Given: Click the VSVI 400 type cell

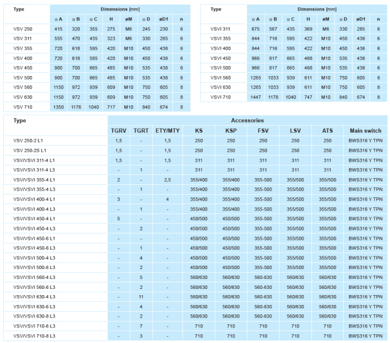Looking at the screenshot, I should point(220,49).
